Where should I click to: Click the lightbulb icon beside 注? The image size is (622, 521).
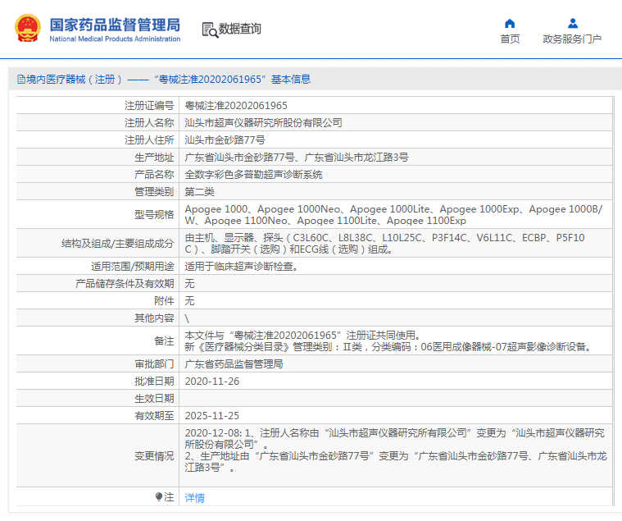[x=159, y=496]
